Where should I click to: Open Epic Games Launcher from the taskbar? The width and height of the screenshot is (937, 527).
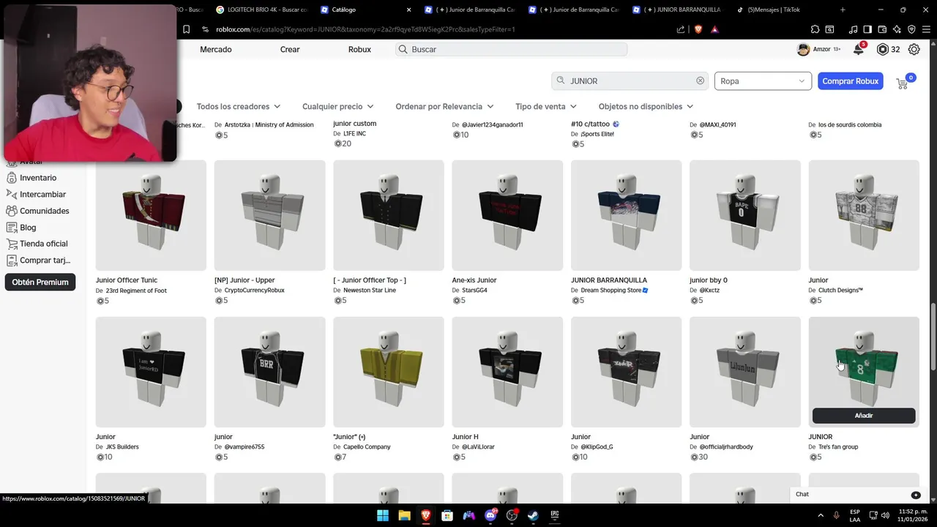(x=555, y=515)
